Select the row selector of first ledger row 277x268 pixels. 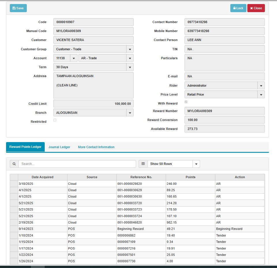point(14,184)
